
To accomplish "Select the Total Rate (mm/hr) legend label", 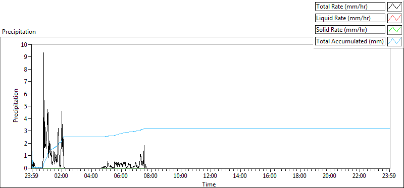I will 350,7.
